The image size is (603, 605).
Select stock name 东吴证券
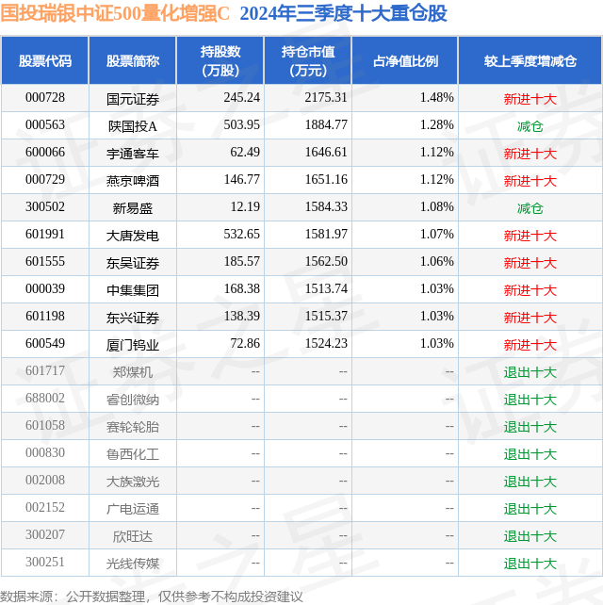click(x=132, y=264)
